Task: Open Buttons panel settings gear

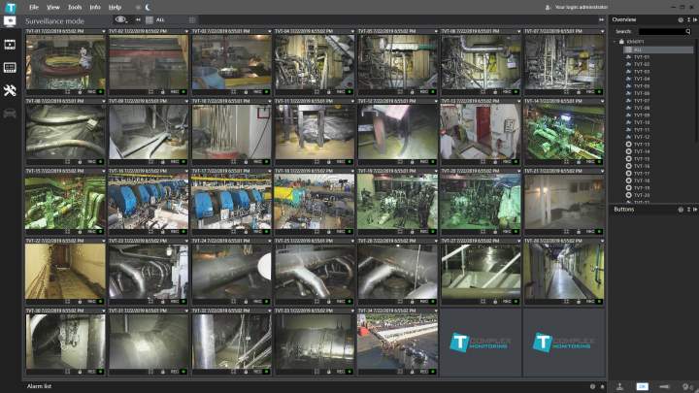Action: (681, 209)
